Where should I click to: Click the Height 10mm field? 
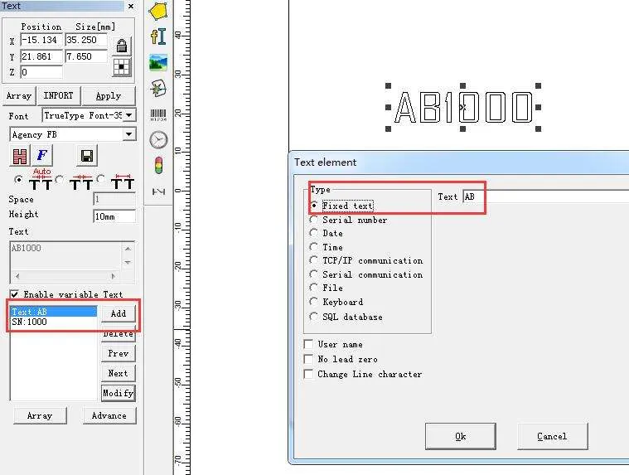tap(114, 216)
